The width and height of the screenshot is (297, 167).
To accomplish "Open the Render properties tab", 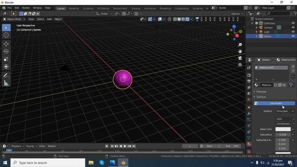I will pyautogui.click(x=249, y=75).
